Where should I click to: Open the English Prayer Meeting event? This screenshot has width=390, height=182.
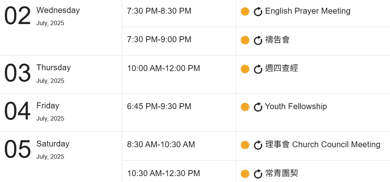[x=308, y=11]
